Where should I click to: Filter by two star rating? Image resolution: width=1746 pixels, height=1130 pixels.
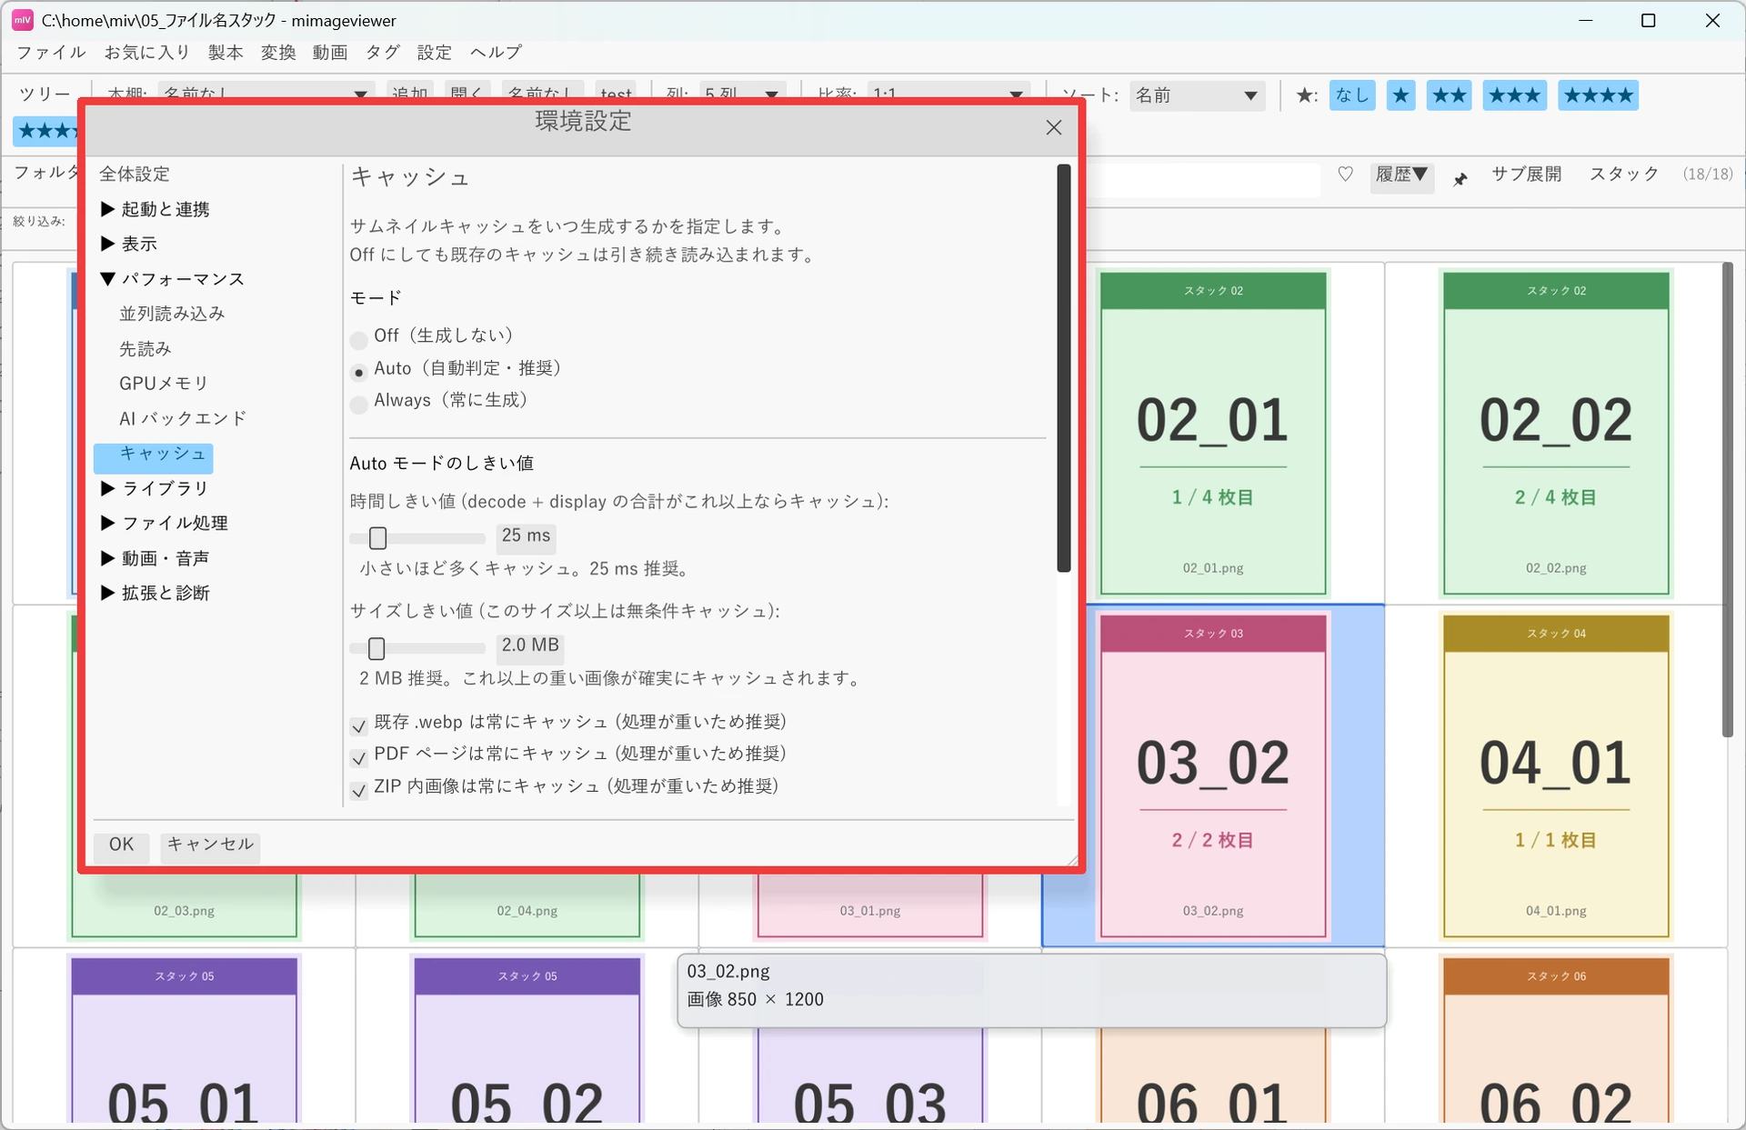(x=1449, y=95)
